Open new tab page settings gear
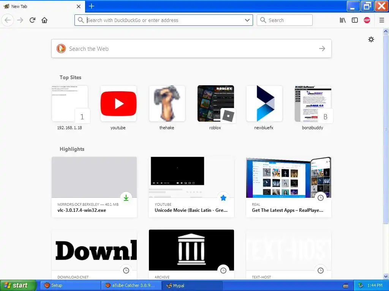The height and width of the screenshot is (291, 389). (x=371, y=39)
